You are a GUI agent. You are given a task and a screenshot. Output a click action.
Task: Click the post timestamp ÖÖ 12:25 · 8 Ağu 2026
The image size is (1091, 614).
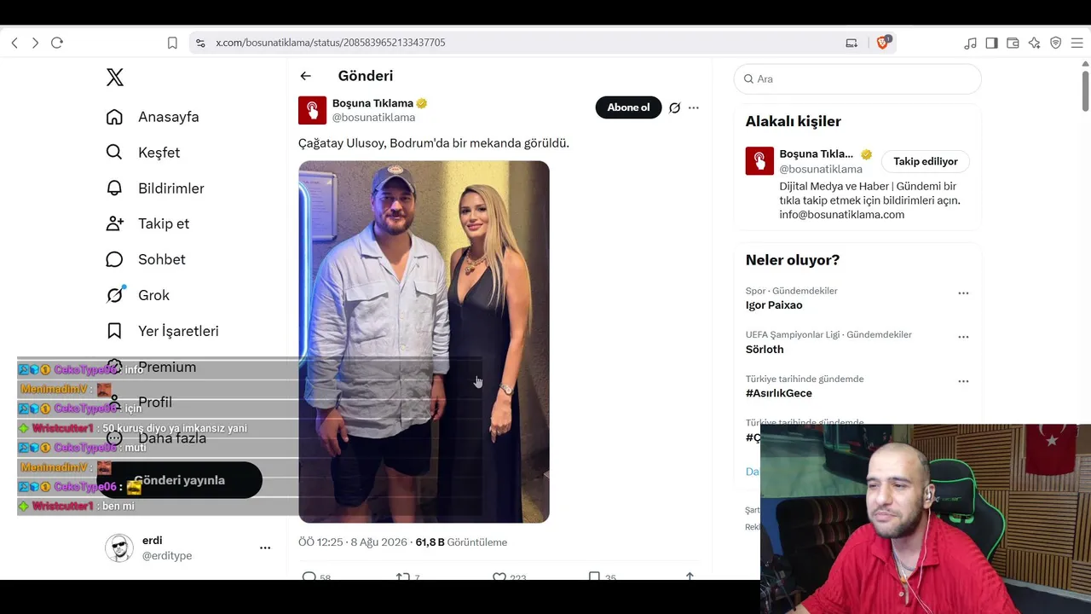tap(353, 542)
